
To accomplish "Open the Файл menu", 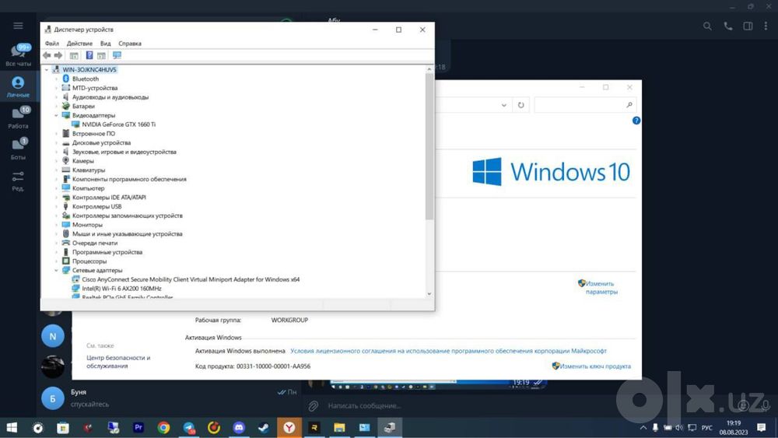I will tap(51, 44).
